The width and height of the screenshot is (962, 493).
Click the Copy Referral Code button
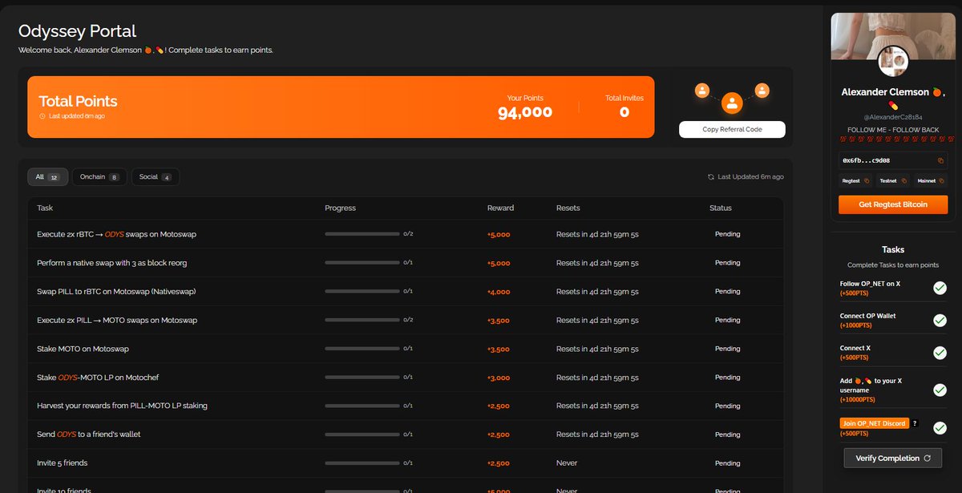coord(732,129)
